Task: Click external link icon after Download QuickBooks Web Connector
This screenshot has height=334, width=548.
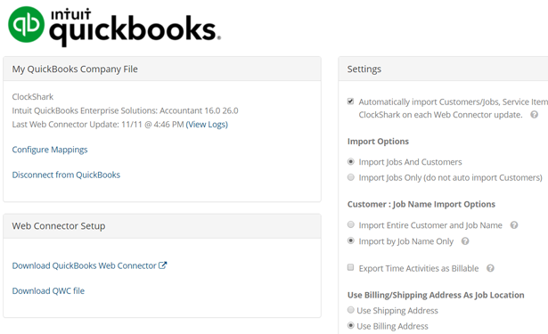Action: pos(162,265)
